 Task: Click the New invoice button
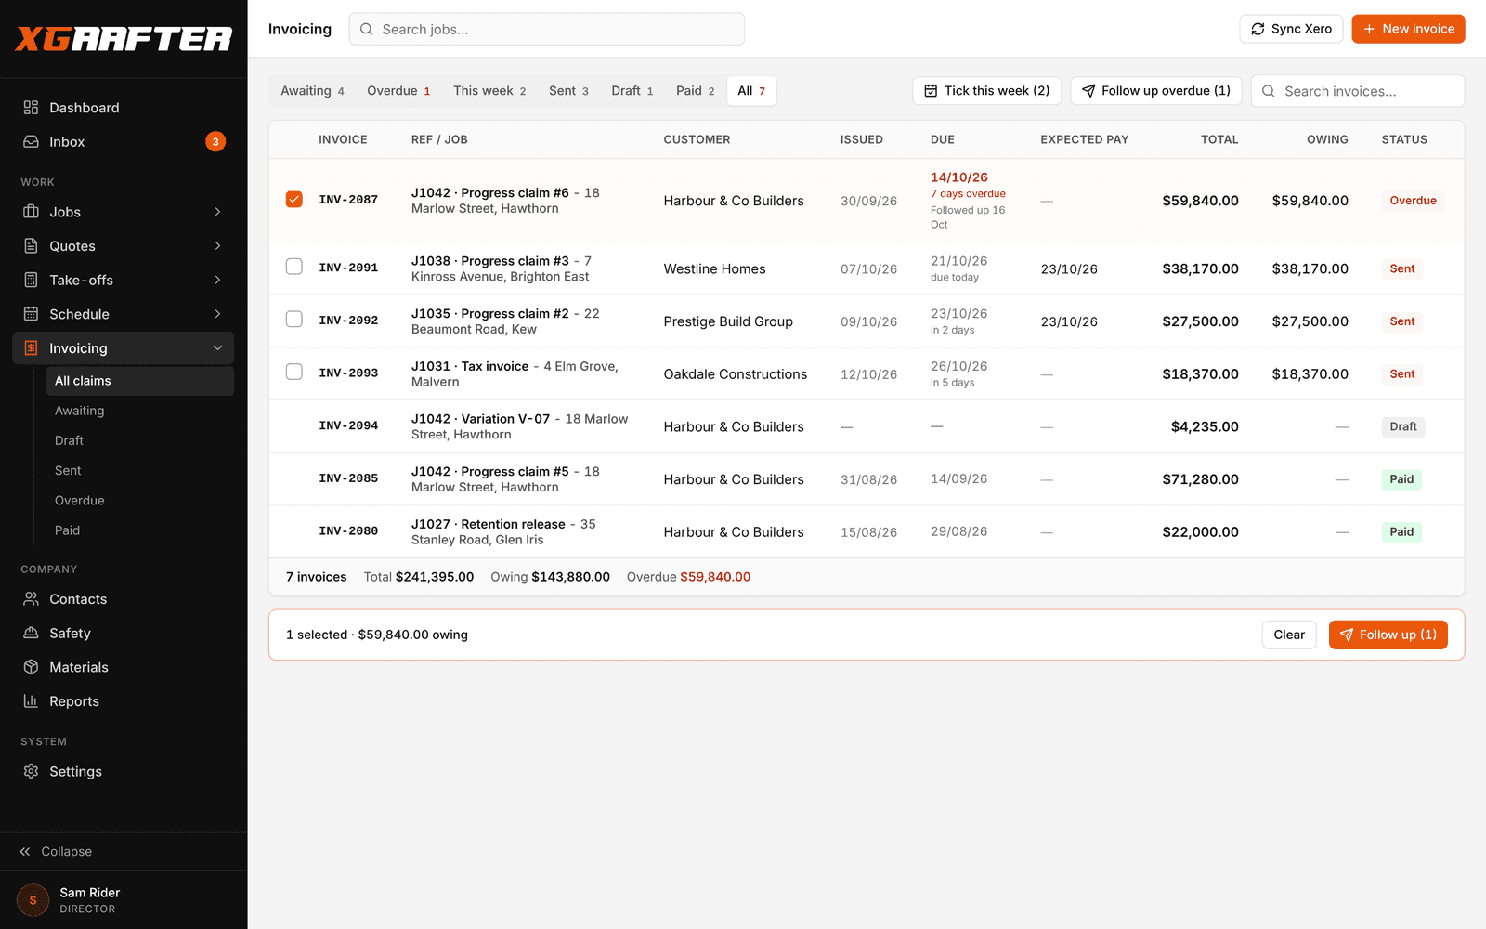pyautogui.click(x=1408, y=29)
